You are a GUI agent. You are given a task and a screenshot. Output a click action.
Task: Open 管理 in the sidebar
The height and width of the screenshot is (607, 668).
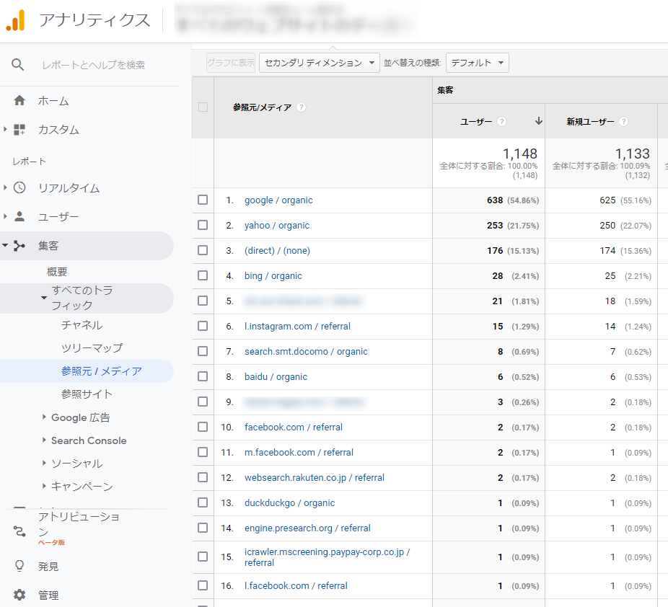[x=48, y=595]
